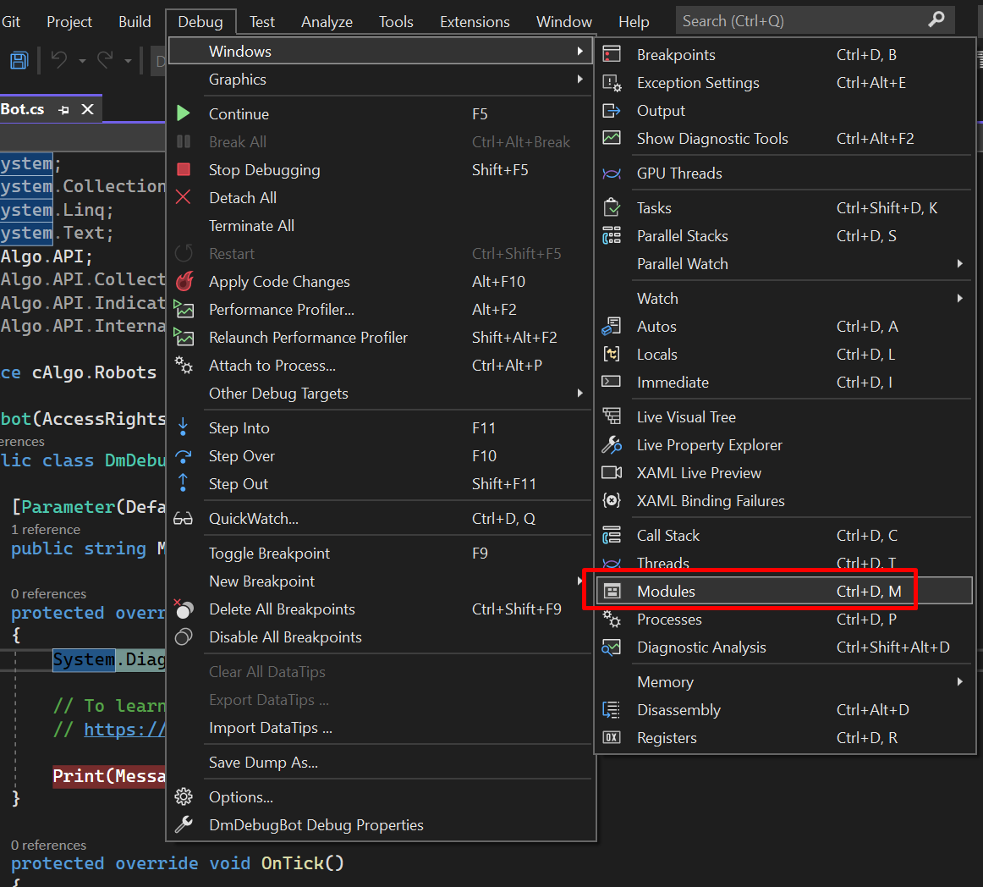This screenshot has width=983, height=887.
Task: Open the Tools menu
Action: click(x=396, y=22)
